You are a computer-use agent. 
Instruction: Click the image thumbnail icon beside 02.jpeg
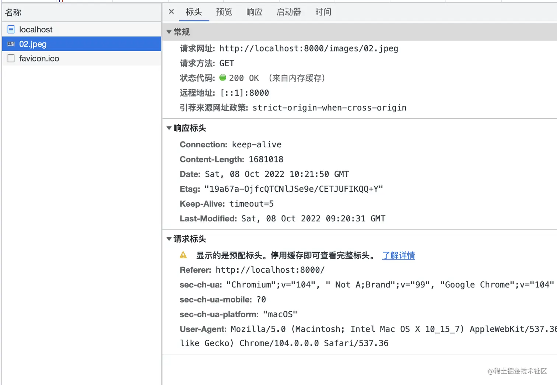(x=11, y=44)
